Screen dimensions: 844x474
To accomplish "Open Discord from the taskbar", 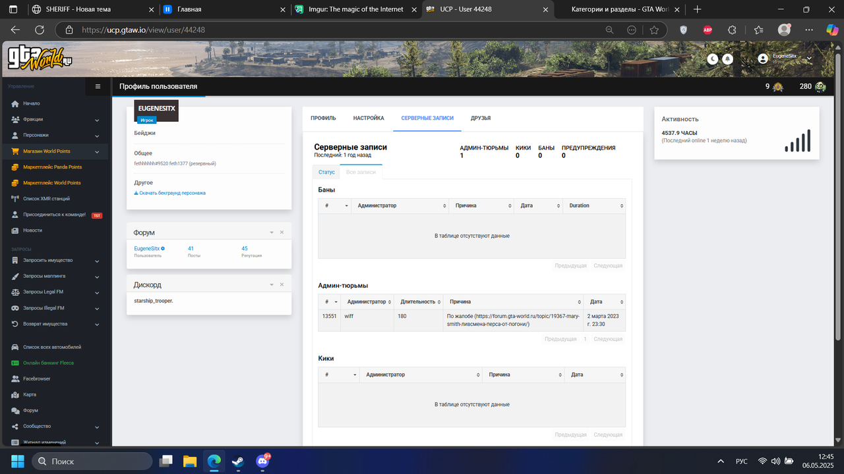I will (x=263, y=461).
